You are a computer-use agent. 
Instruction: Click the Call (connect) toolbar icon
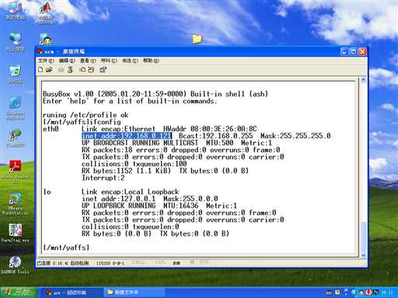point(61,70)
